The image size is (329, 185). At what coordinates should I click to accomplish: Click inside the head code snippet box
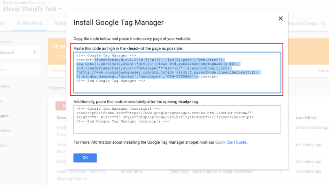(x=177, y=72)
